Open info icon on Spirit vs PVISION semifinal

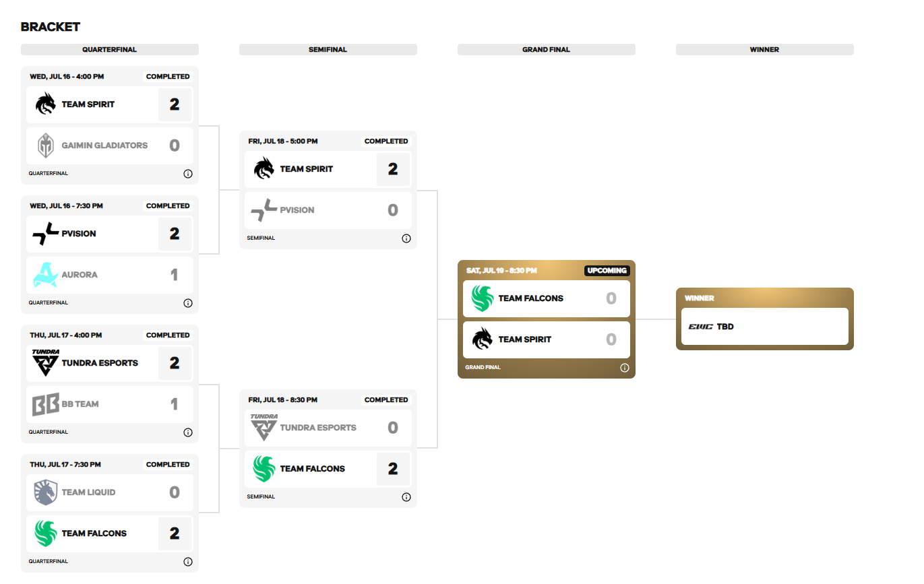tap(406, 238)
